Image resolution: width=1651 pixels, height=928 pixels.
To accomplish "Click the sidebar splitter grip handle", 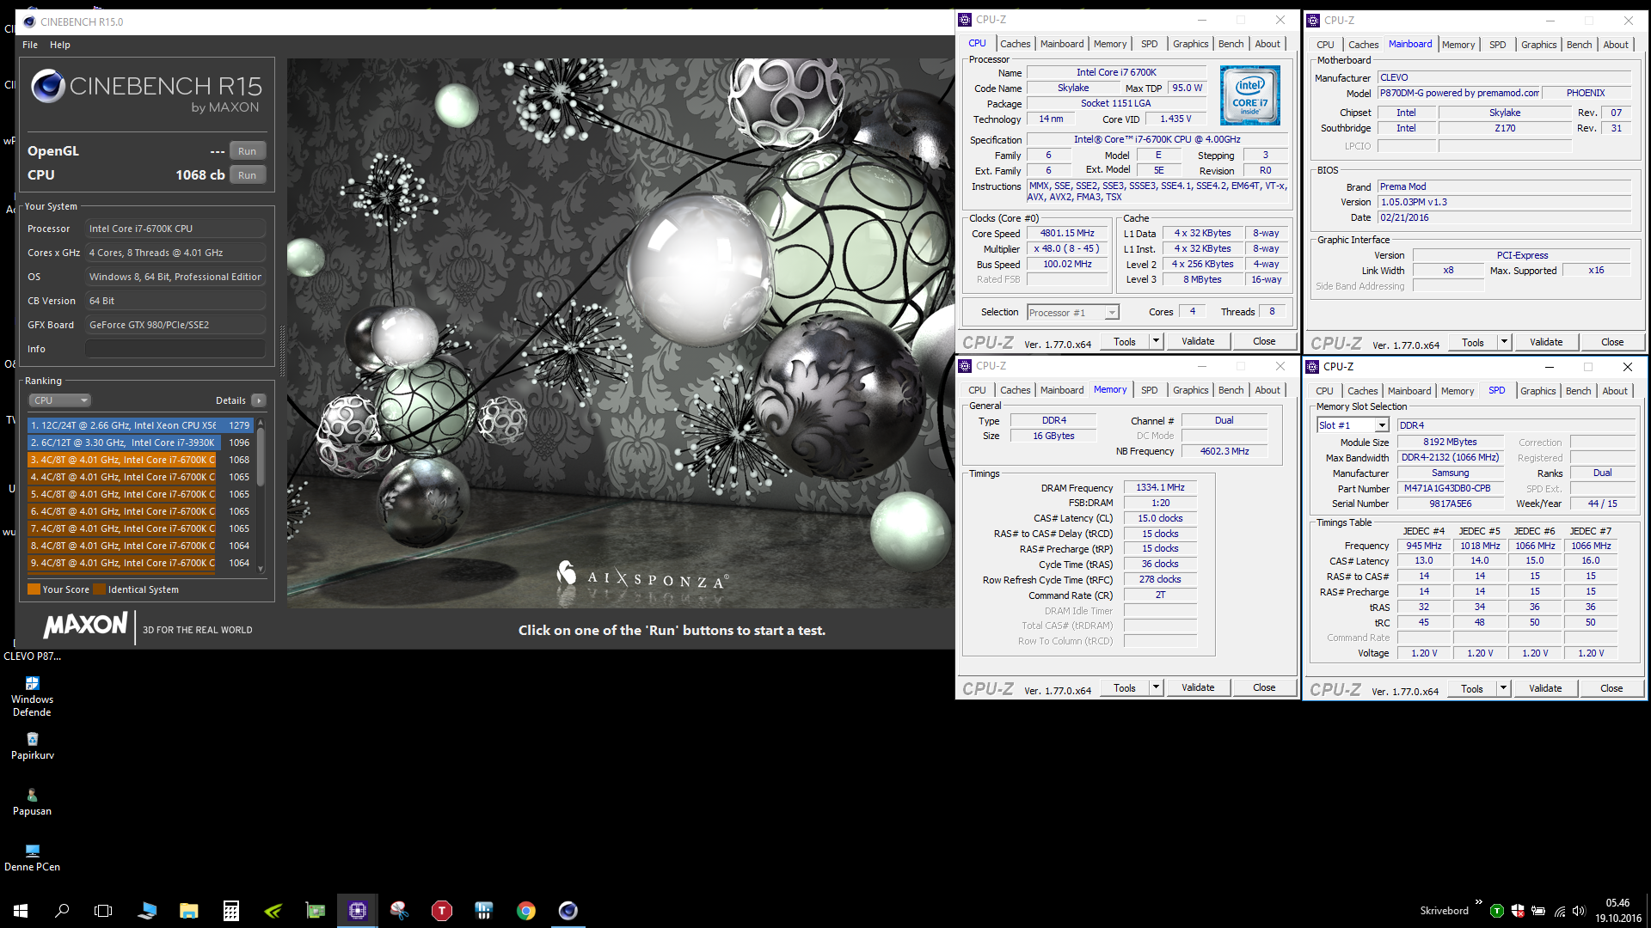I will coord(282,351).
